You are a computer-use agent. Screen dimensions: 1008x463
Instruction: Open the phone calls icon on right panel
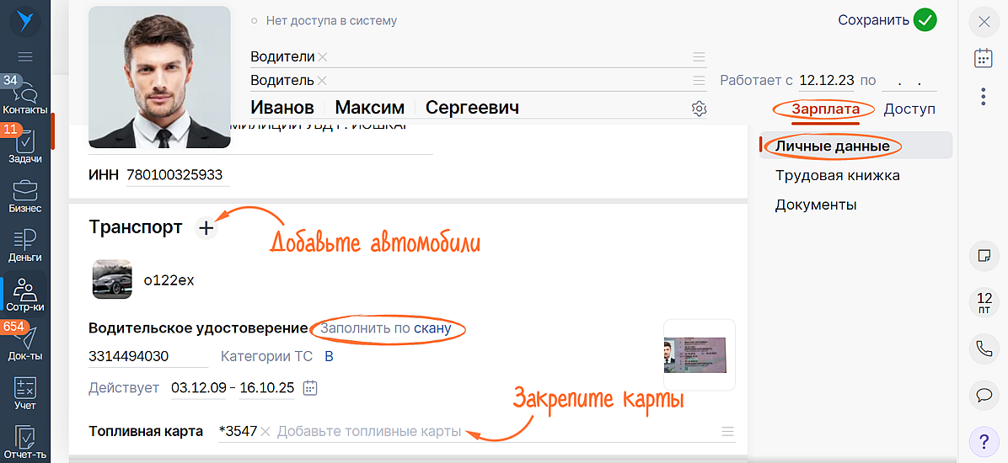point(984,349)
